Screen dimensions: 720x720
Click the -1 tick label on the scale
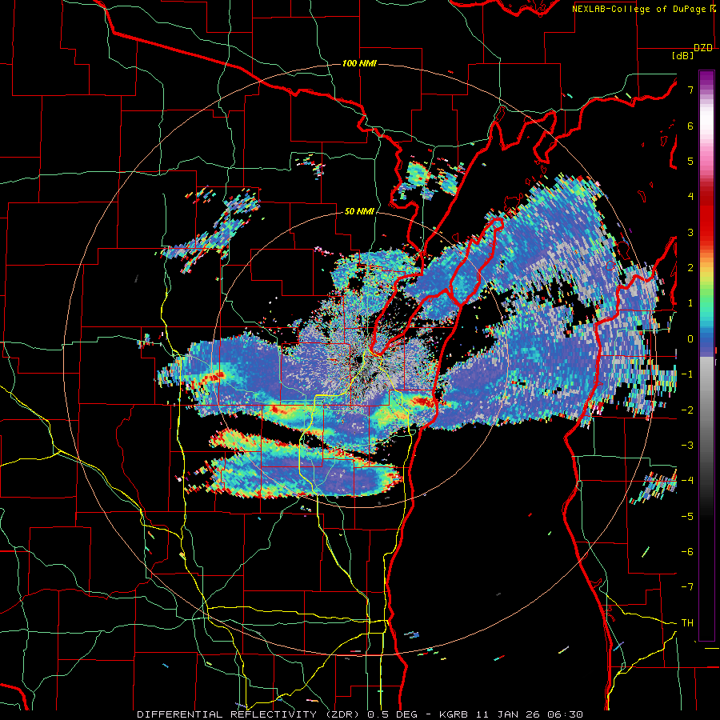(x=687, y=374)
